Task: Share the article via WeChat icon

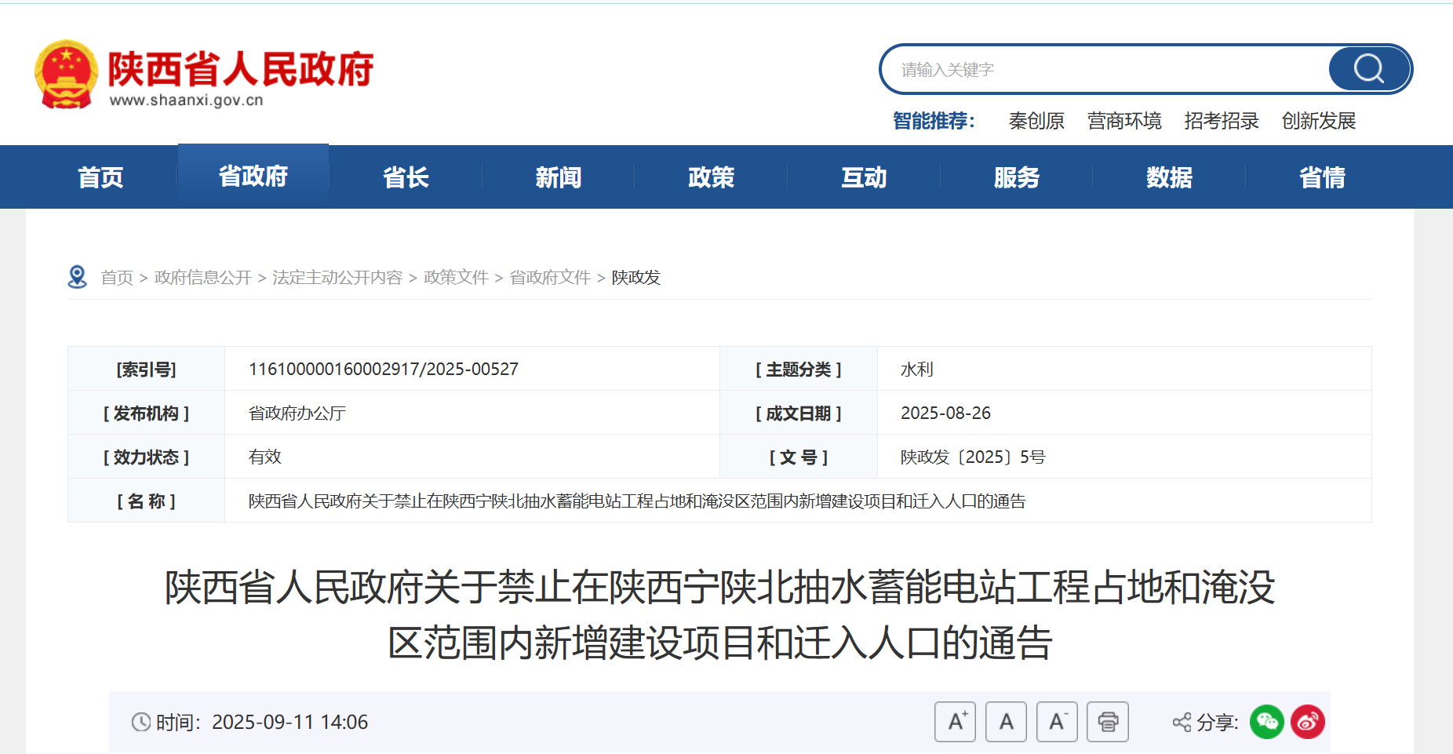Action: (x=1266, y=722)
